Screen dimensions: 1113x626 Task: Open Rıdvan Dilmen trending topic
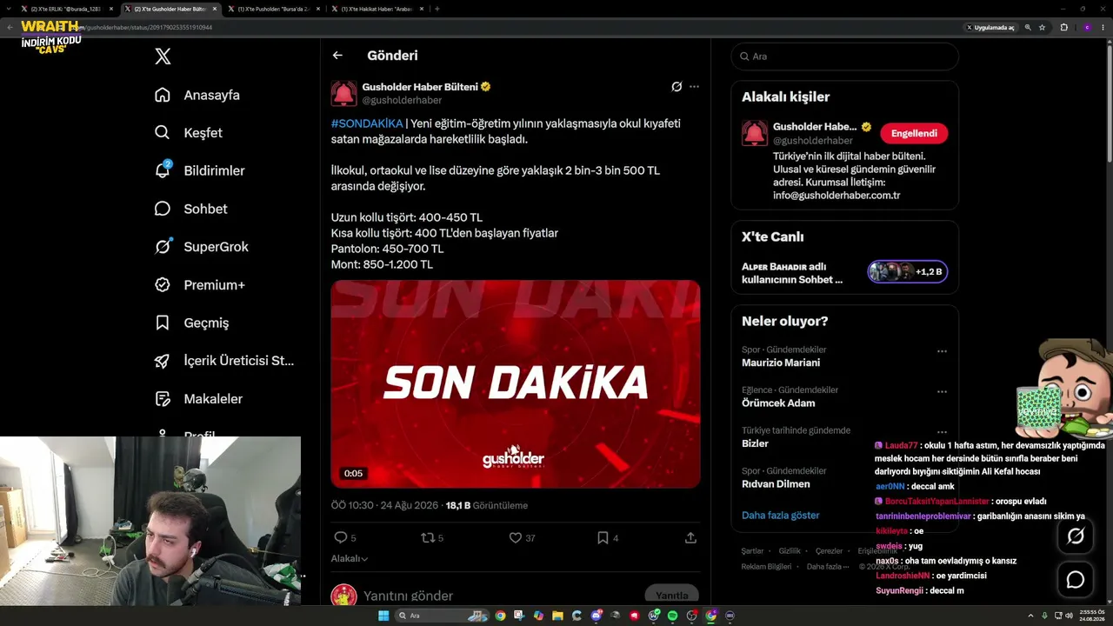click(776, 483)
